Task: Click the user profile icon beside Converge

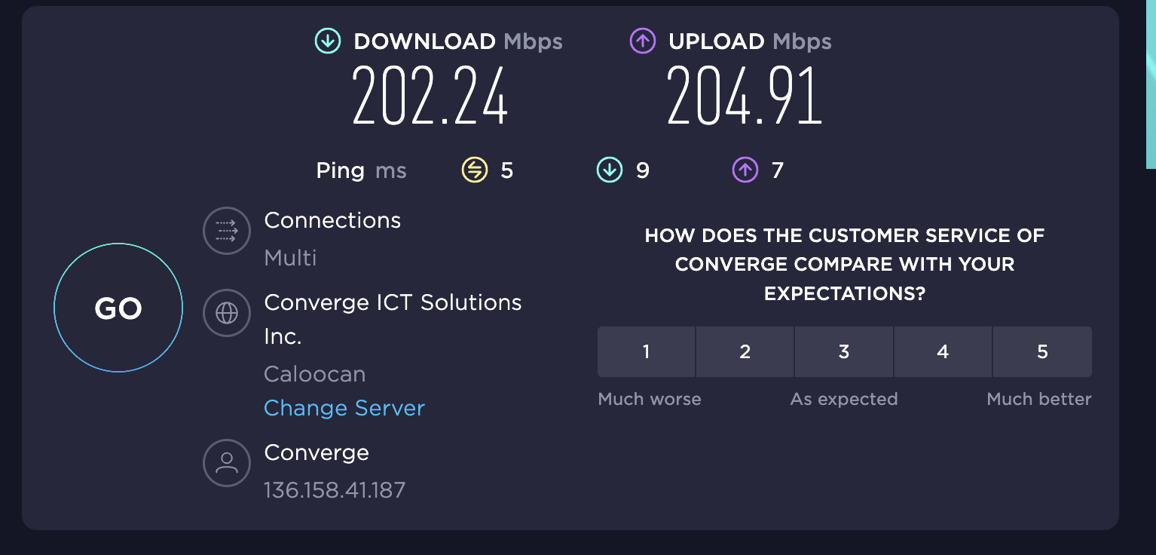Action: click(227, 463)
